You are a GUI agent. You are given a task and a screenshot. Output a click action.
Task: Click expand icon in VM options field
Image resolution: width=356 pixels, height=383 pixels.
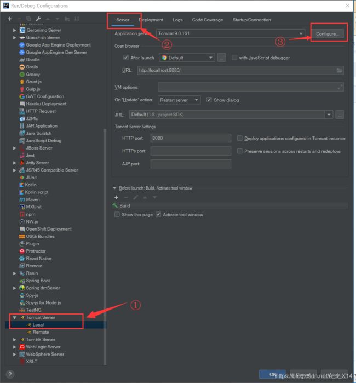340,87
